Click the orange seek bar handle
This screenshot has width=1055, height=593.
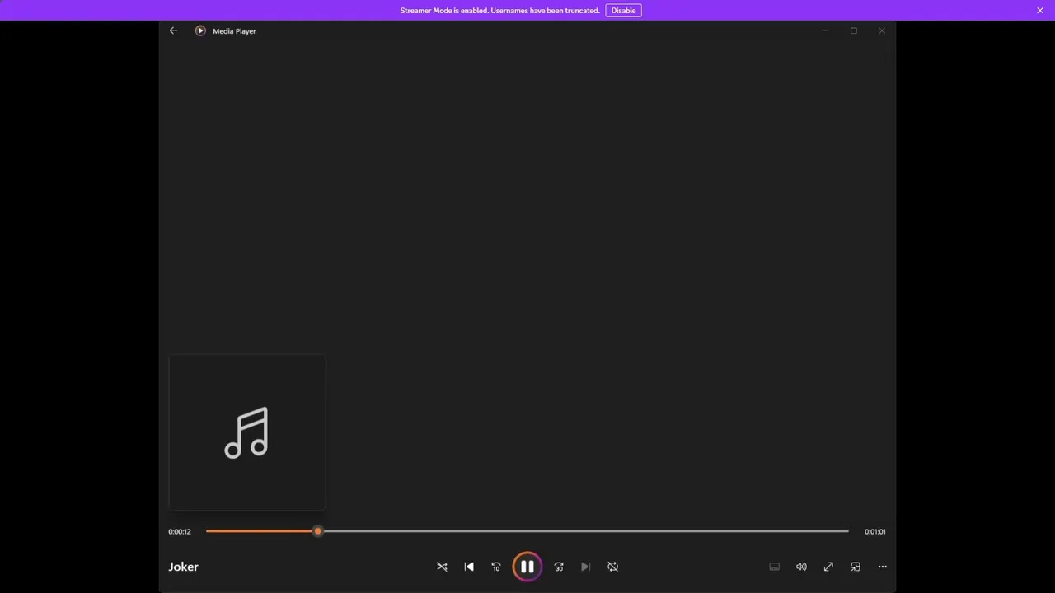coord(317,531)
